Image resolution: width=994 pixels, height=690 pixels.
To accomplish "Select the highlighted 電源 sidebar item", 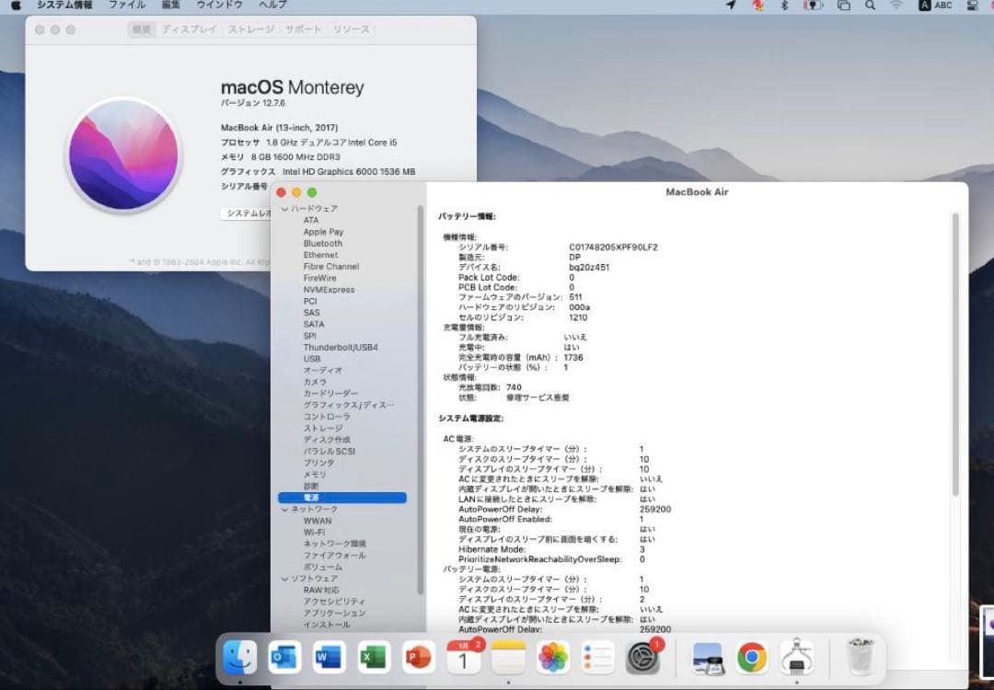I will 342,498.
